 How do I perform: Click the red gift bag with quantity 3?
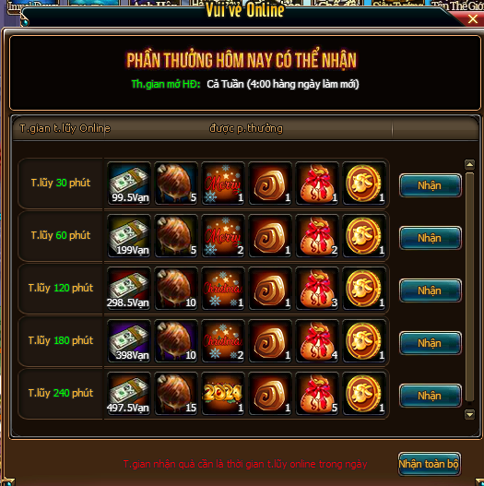317,289
